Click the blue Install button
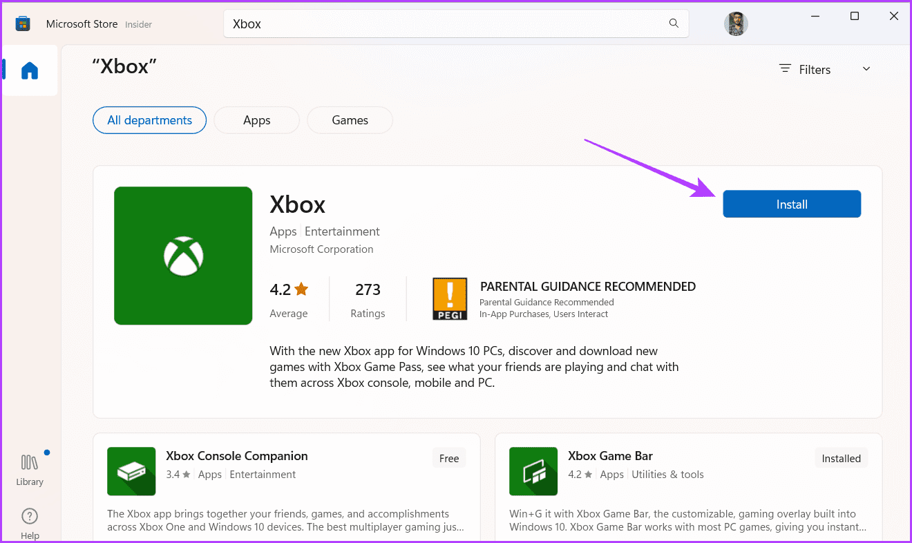 pos(792,204)
